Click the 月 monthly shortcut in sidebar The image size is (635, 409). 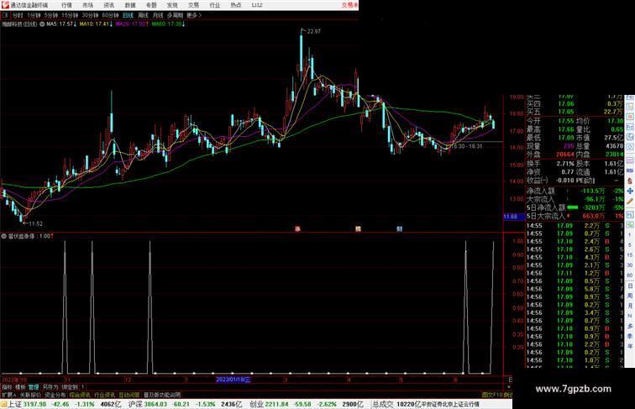pos(630,306)
